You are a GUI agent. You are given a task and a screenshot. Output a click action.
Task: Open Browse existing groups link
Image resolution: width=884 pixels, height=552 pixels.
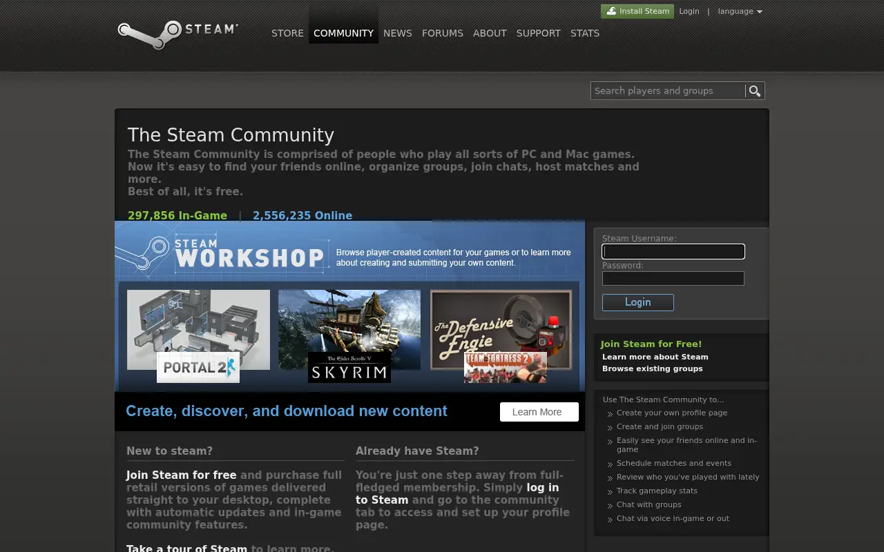click(x=653, y=368)
